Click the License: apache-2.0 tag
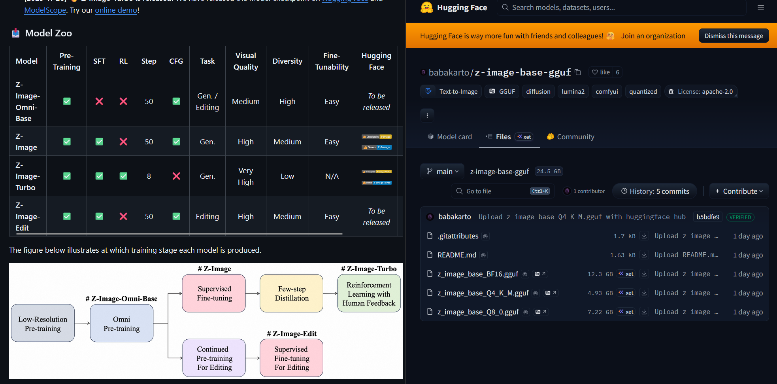 701,91
